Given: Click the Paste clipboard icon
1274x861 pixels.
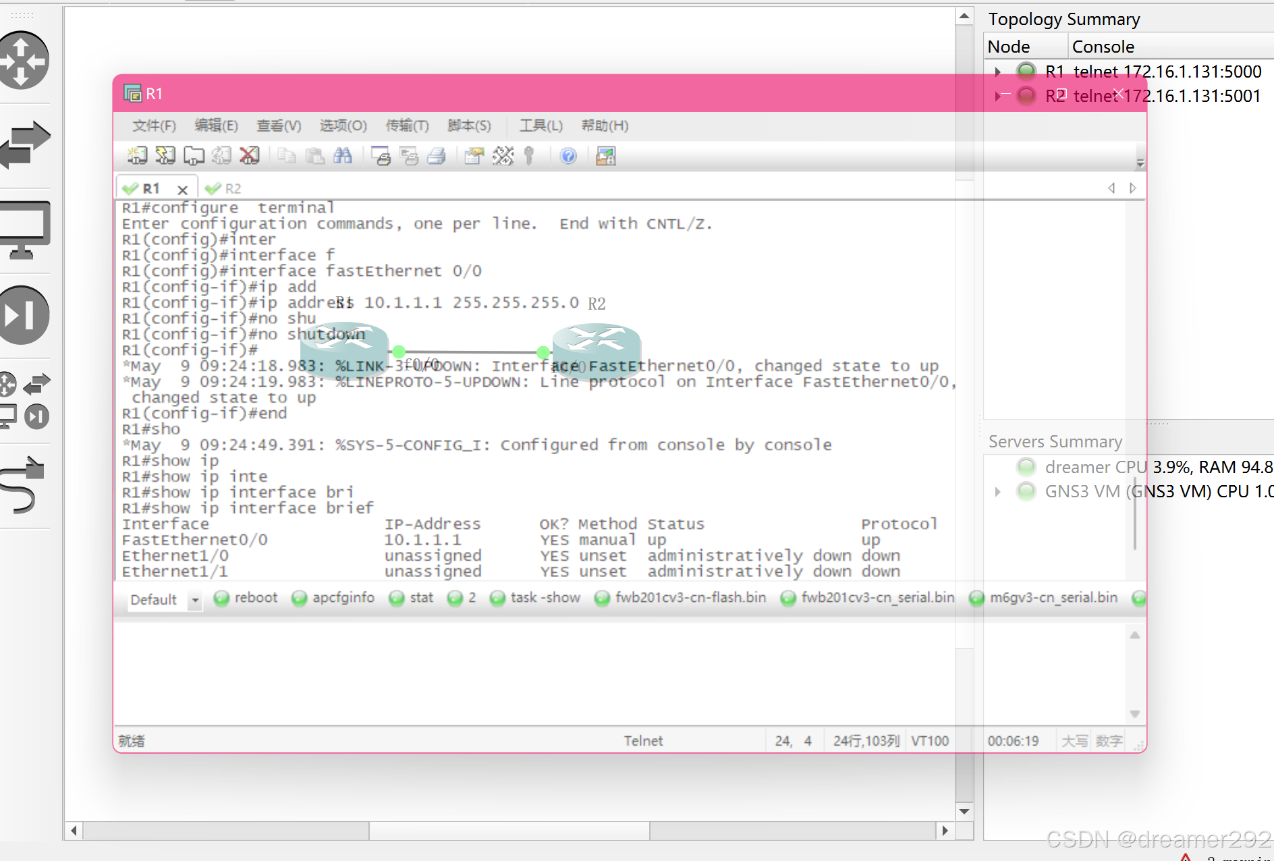Looking at the screenshot, I should (314, 157).
